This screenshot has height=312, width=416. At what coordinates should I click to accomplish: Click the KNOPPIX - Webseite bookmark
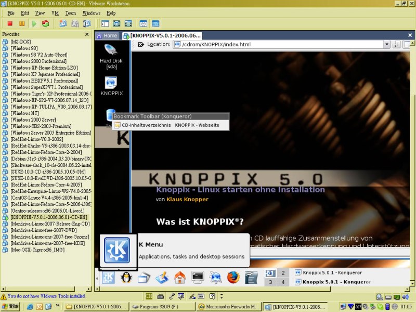197,125
